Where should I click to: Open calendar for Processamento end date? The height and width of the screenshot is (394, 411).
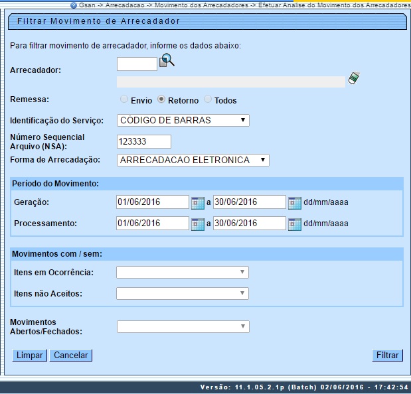[x=295, y=224]
